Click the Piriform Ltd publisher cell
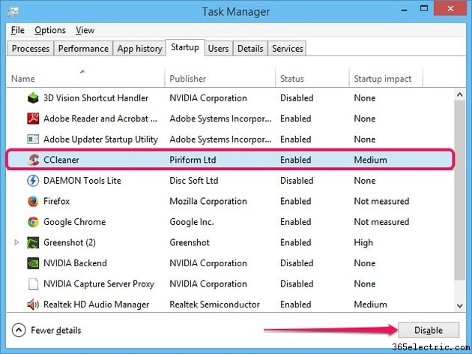Screen dimensions: 472x354 pos(193,160)
